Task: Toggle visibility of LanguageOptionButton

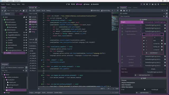Action: [26, 50]
